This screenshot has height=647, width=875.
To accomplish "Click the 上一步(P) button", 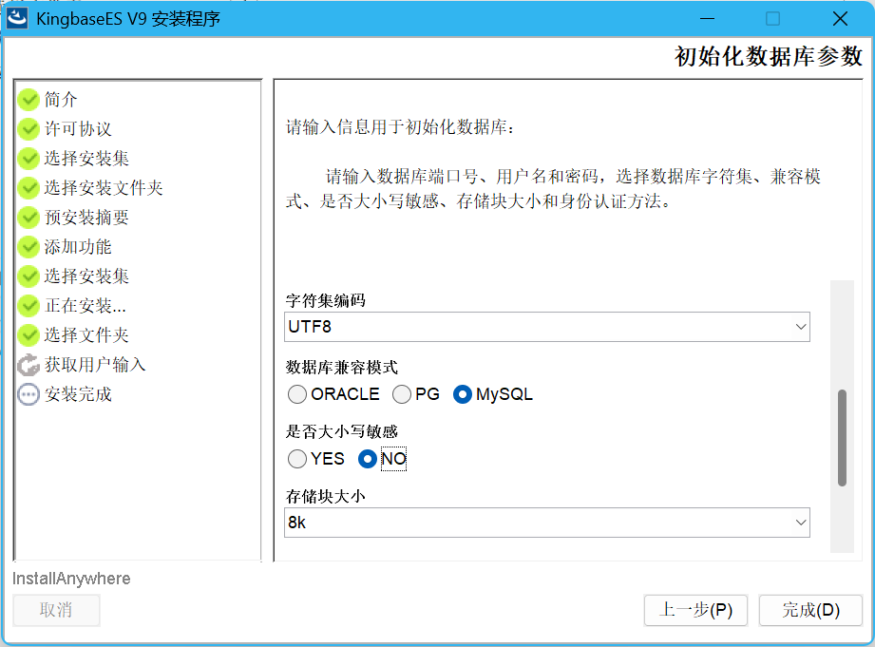I will [x=695, y=610].
